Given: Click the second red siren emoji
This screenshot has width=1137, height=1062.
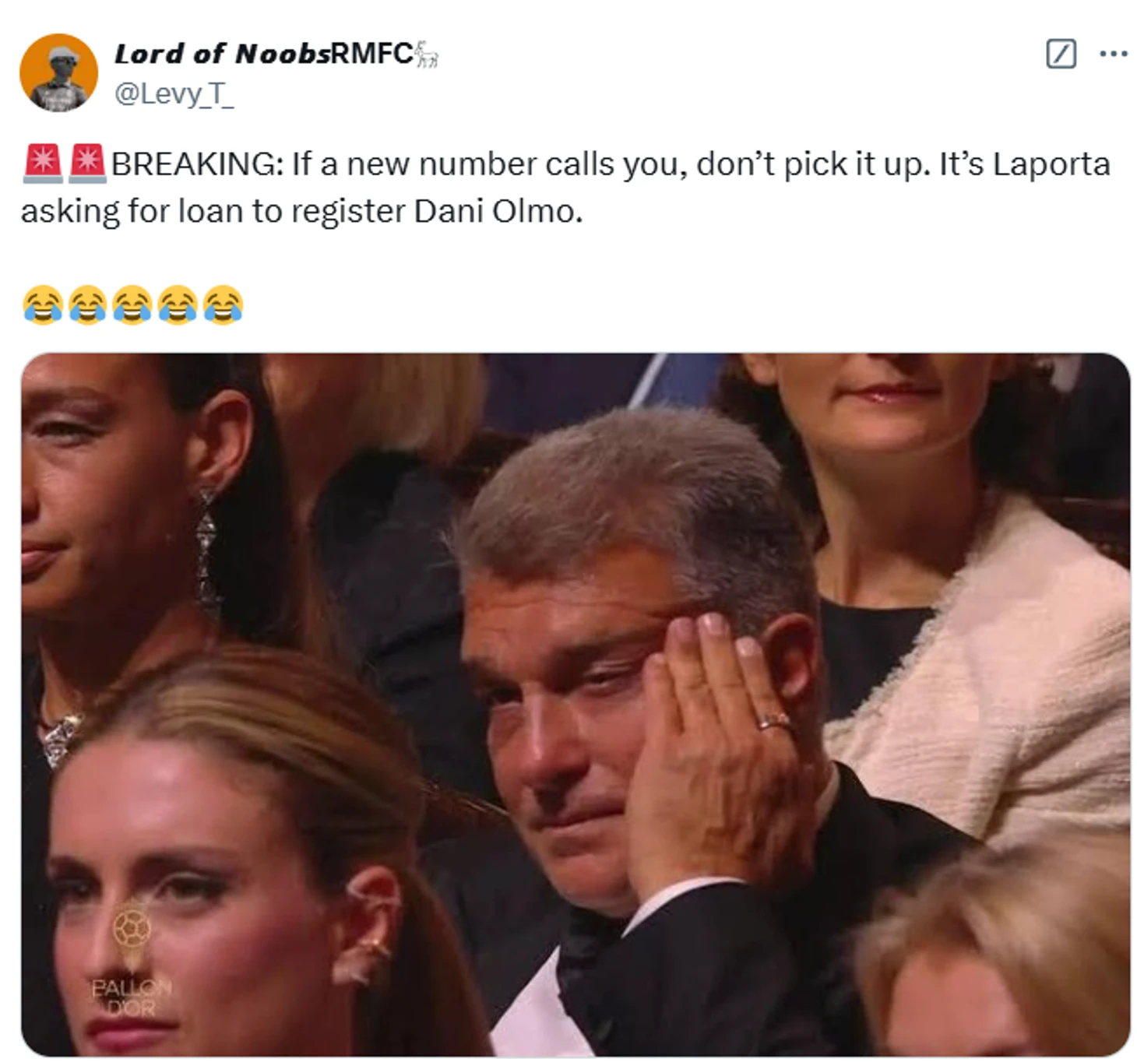Looking at the screenshot, I should pos(87,164).
